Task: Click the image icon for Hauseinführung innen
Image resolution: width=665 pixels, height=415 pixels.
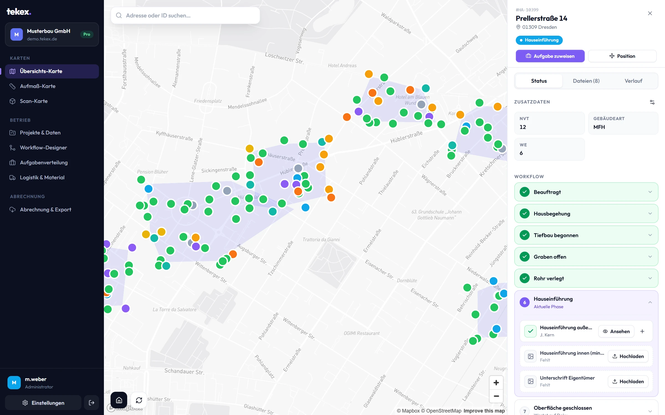Action: (531, 356)
